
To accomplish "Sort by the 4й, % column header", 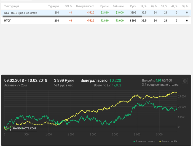I will [x=174, y=6].
